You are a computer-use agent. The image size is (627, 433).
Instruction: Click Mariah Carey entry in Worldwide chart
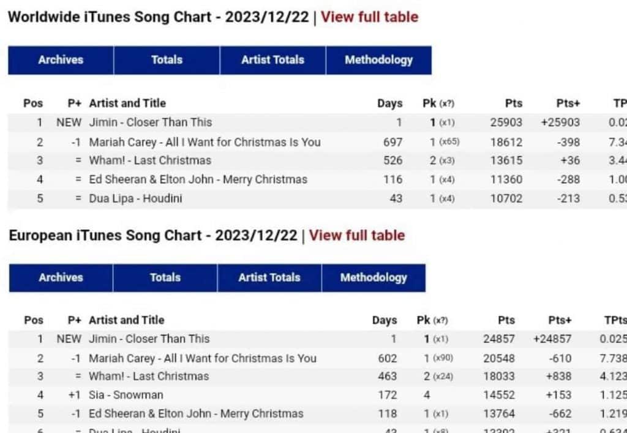coord(205,142)
